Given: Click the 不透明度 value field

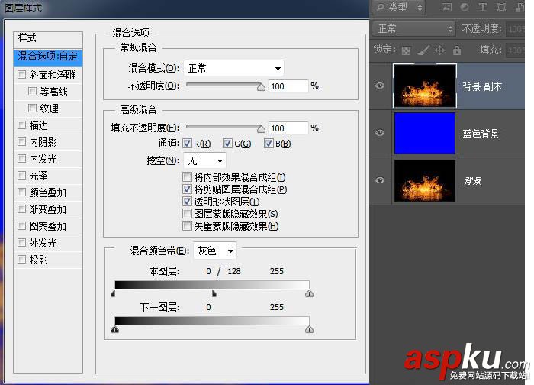Looking at the screenshot, I should 288,86.
